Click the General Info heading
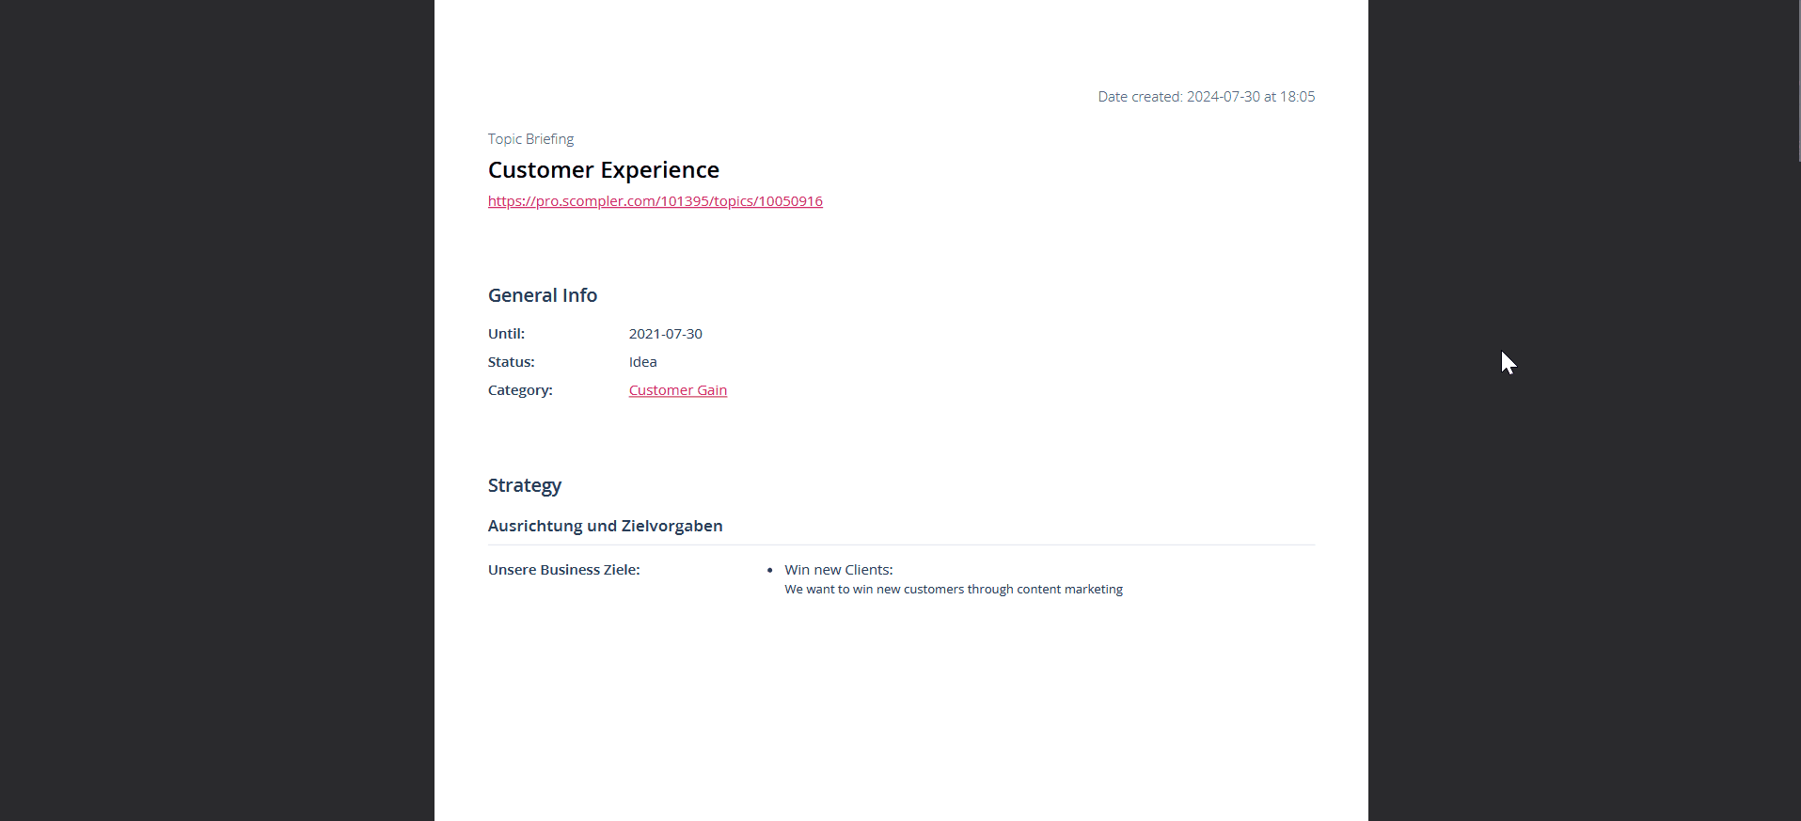 click(542, 295)
